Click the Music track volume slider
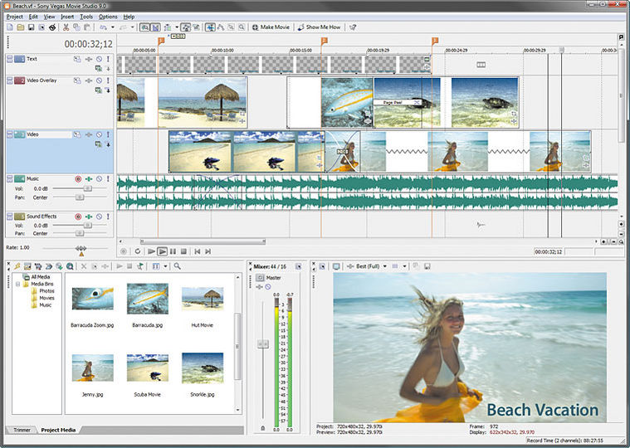The image size is (630, 448). click(x=87, y=188)
